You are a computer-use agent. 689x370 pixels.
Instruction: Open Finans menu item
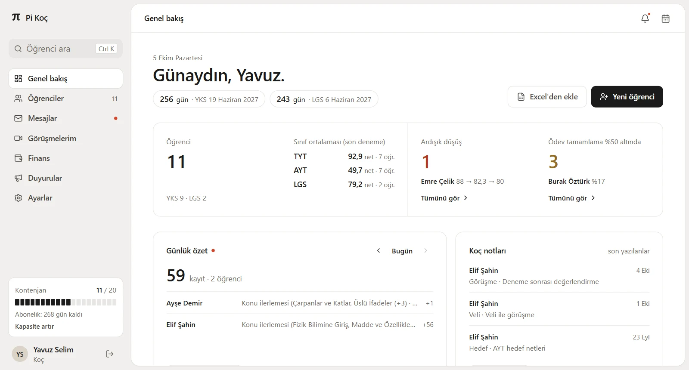tap(65, 158)
